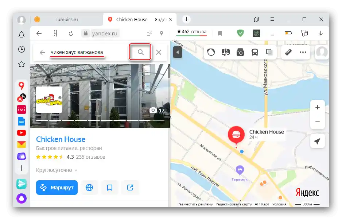The image size is (342, 220).
Task: Reload the current page
Action: (x=71, y=34)
